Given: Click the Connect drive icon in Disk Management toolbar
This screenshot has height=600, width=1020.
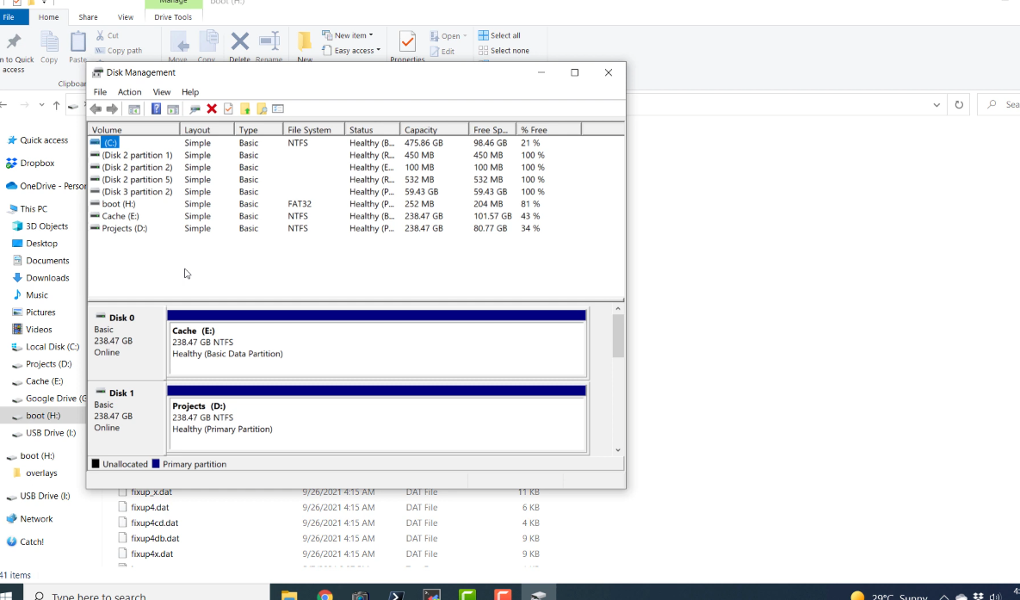Looking at the screenshot, I should (195, 108).
